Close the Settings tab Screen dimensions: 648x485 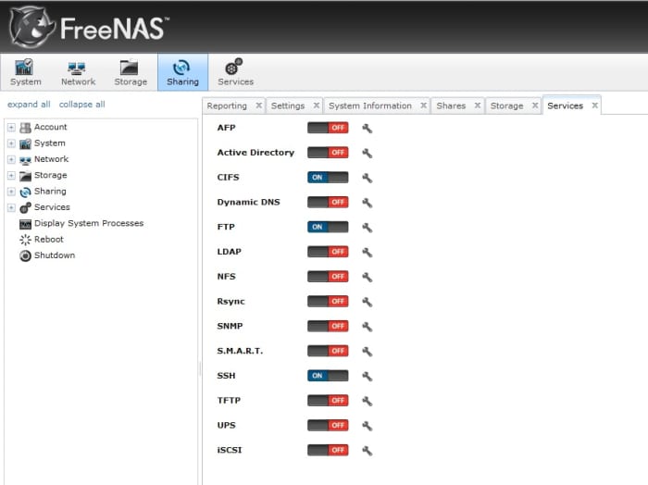(317, 106)
